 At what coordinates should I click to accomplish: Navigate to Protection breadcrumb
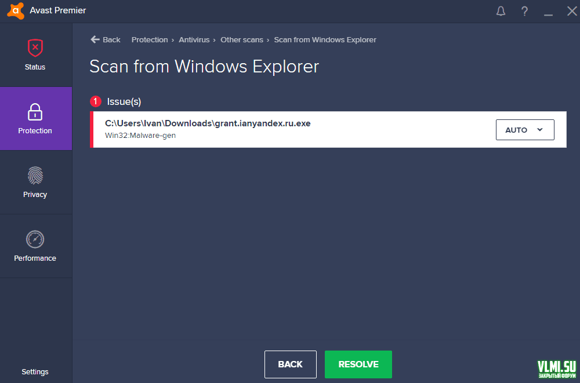149,39
